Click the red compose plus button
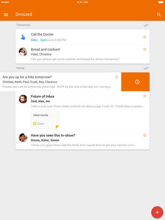Viewport: 165px width, 220px height. tap(157, 212)
